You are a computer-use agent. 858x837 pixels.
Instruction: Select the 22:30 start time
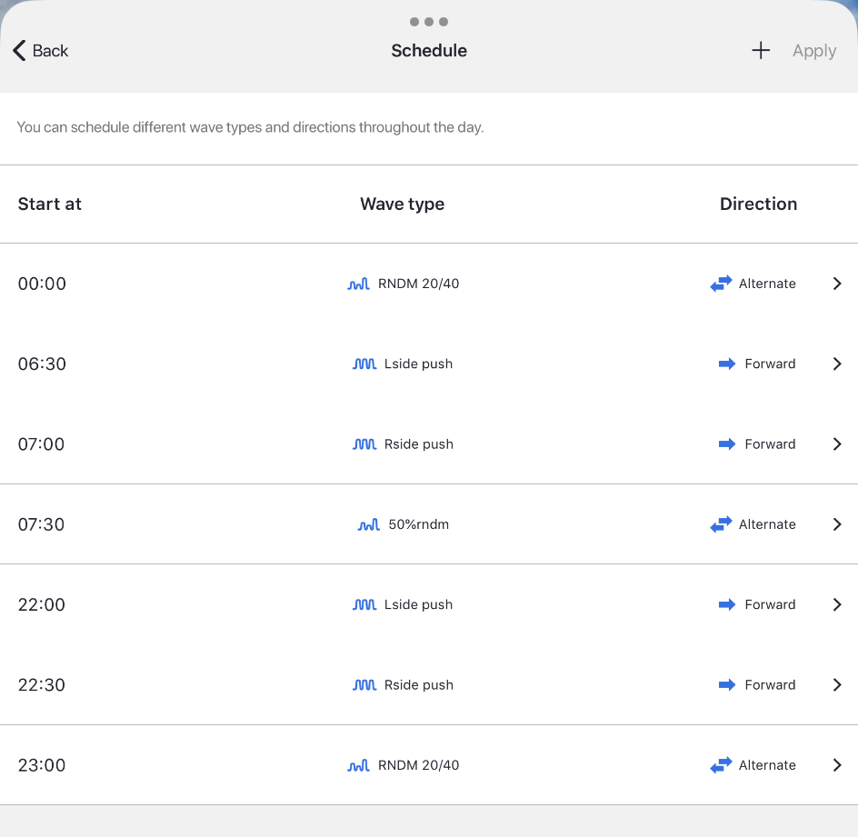42,685
